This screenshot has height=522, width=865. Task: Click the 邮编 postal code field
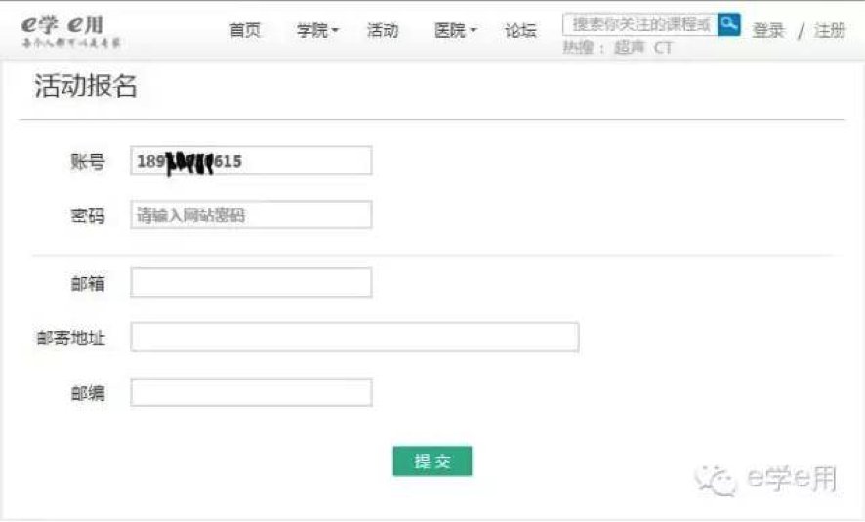pos(251,392)
